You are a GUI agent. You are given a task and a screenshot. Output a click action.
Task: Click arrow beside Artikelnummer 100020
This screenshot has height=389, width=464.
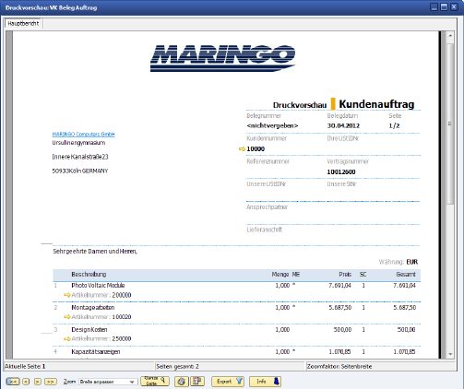click(67, 317)
